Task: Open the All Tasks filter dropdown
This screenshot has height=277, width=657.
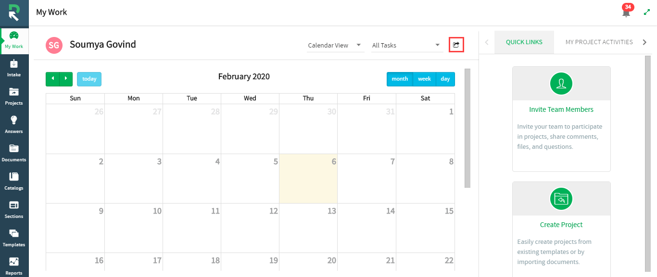Action: pyautogui.click(x=406, y=45)
